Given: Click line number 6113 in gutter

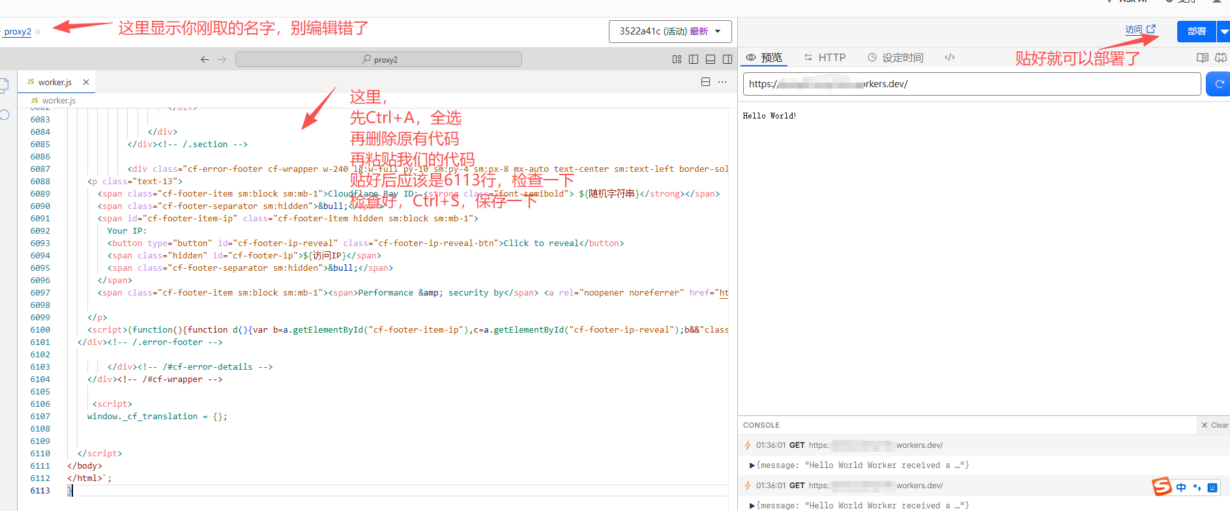Looking at the screenshot, I should point(40,491).
